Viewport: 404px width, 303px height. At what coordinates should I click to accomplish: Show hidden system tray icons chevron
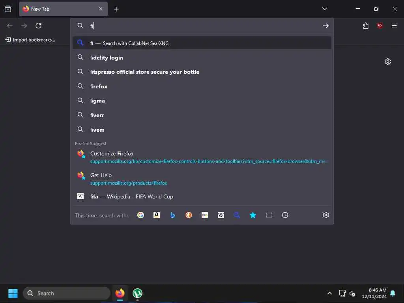(329, 293)
